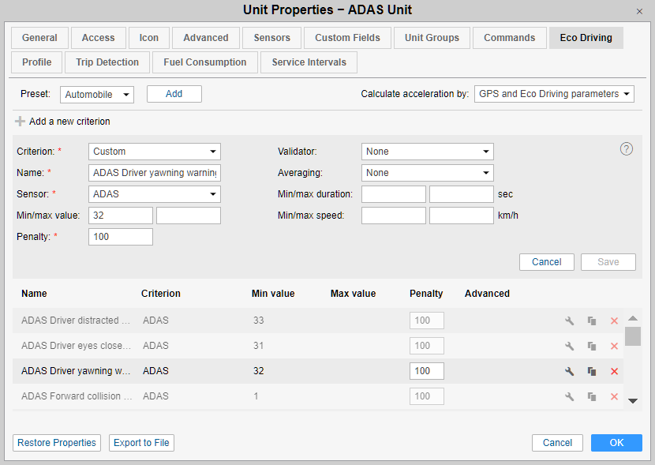Delete the ADAS Driver yawning warning criterion
Viewport: 655px width, 465px height.
coord(614,371)
